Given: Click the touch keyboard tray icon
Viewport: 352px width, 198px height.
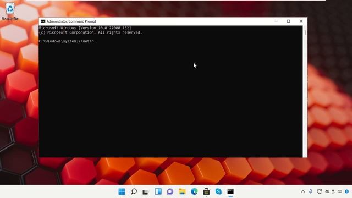Looking at the screenshot, I should (x=340, y=191).
